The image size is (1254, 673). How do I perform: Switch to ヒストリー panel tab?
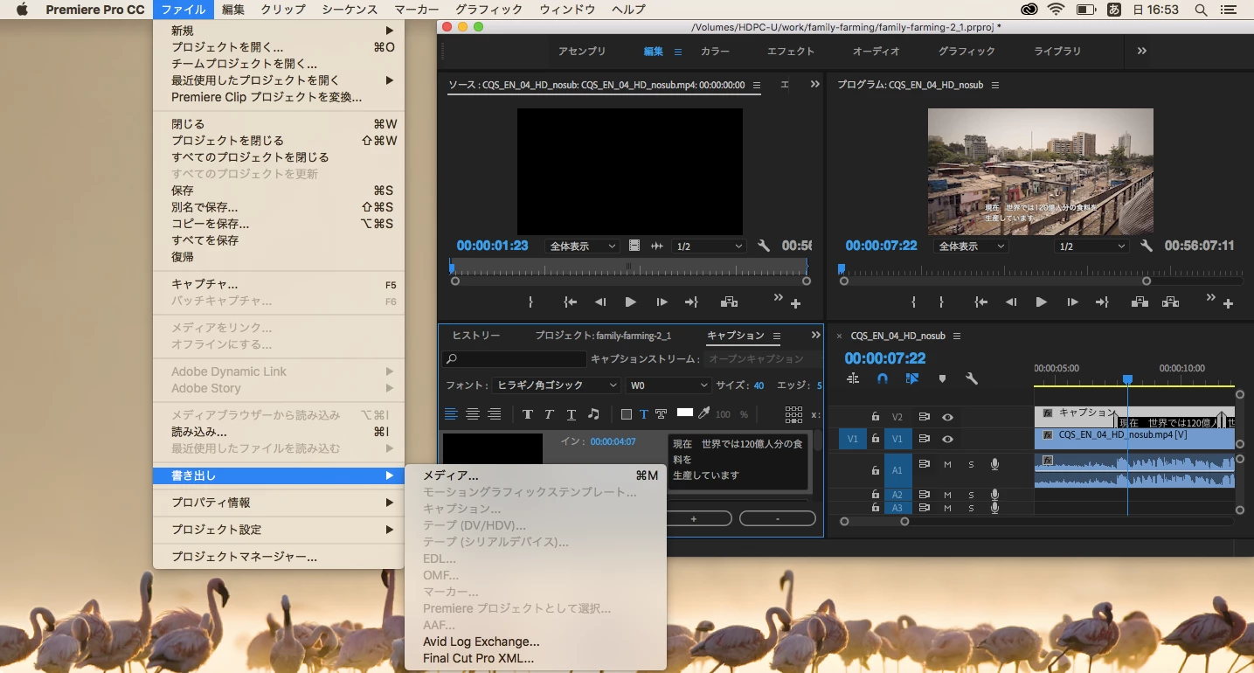pyautogui.click(x=476, y=336)
